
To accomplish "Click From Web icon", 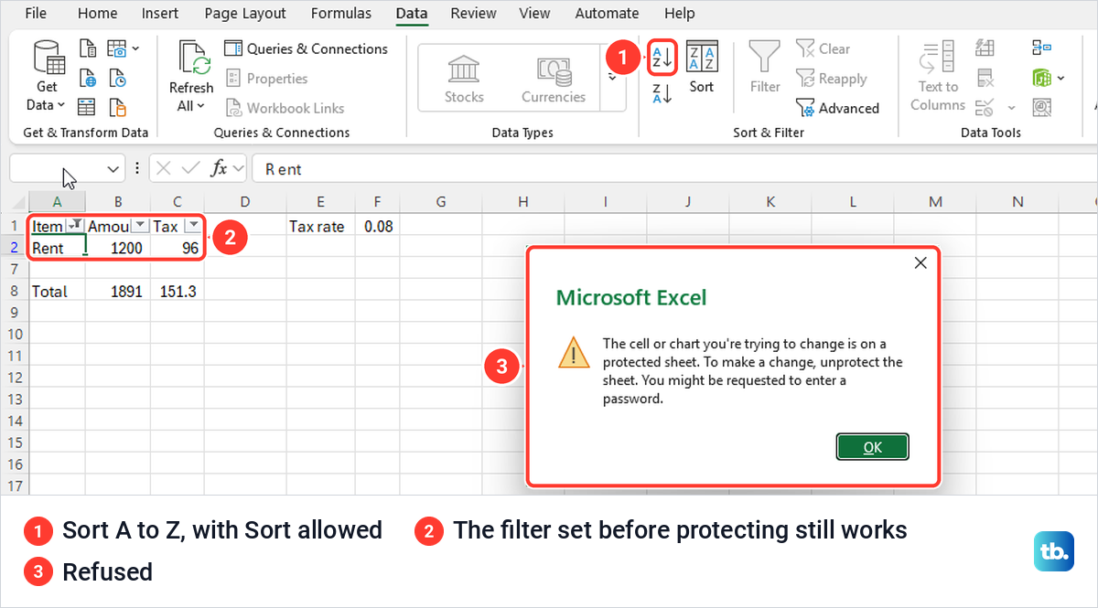I will click(87, 78).
